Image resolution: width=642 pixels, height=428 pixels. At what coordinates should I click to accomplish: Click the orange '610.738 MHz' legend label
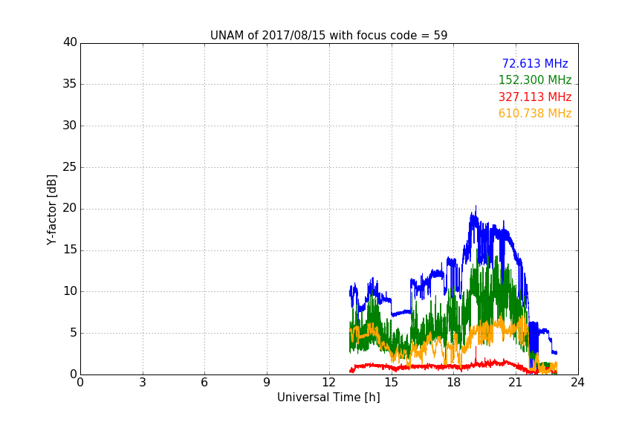pyautogui.click(x=535, y=113)
